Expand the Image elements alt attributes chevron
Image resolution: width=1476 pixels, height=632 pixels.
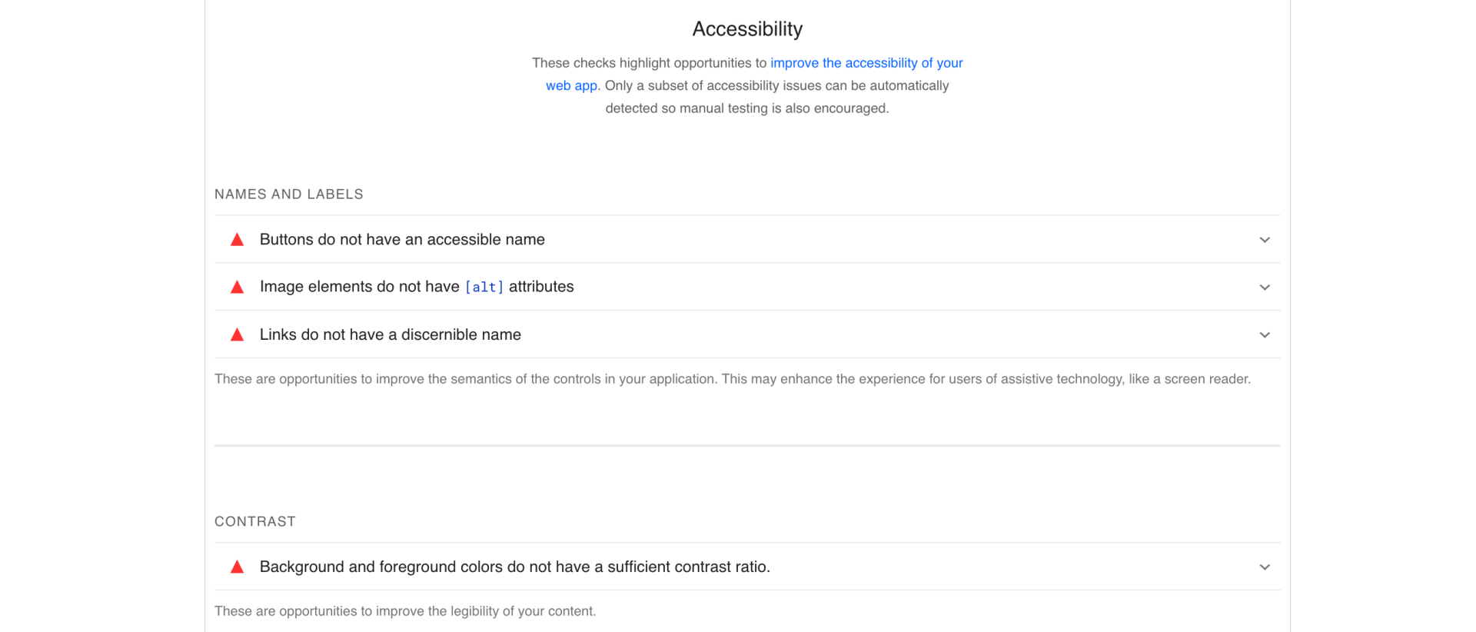point(1265,288)
